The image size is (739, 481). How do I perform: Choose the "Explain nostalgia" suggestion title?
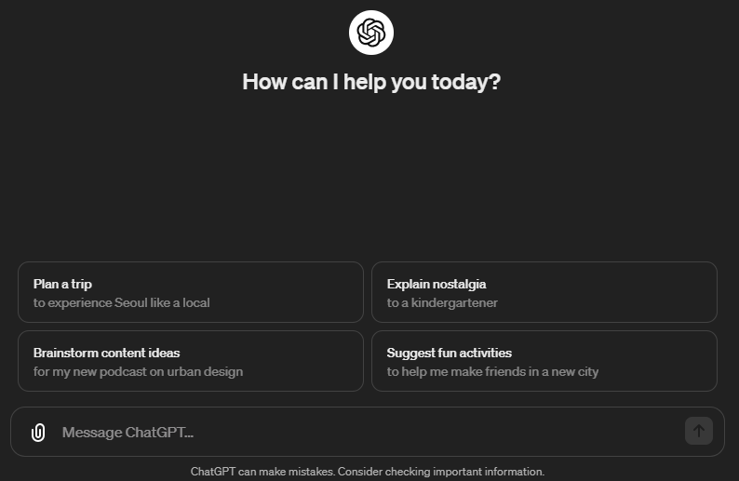[x=437, y=284]
